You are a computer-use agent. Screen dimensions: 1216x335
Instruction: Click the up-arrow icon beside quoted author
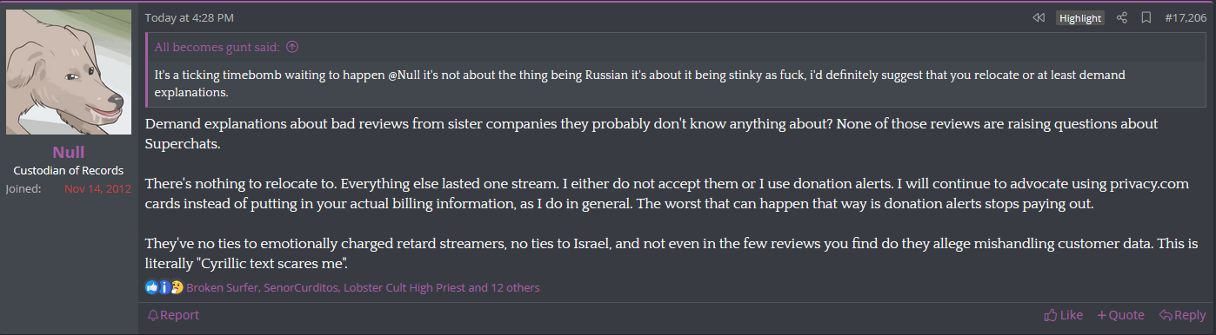click(292, 47)
